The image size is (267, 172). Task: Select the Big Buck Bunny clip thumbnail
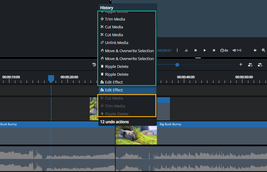pyautogui.click(x=136, y=135)
